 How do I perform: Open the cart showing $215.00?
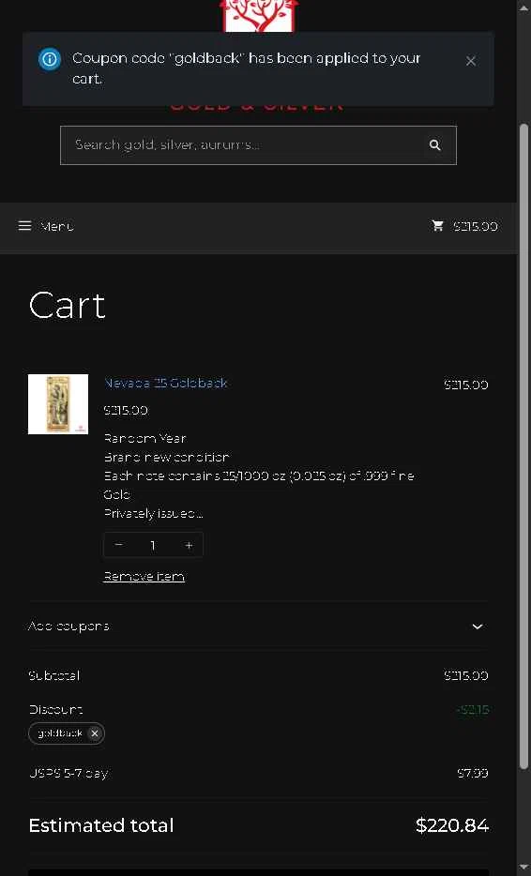click(464, 226)
